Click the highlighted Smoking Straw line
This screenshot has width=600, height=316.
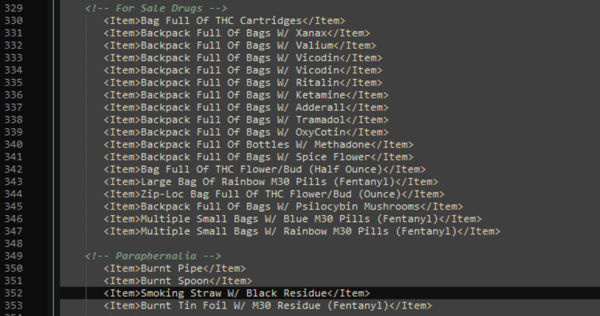[x=236, y=293]
